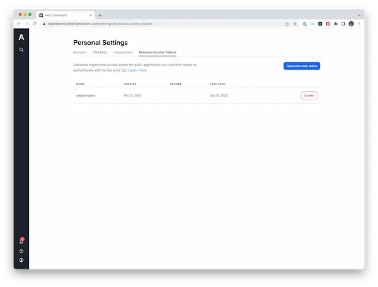Reload the page with the browser refresh icon
Viewport: 378px width, 287px height.
pos(35,23)
